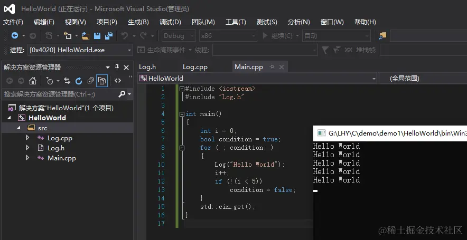Collapse the main() function outline box
Viewport: 467px width, 240px height.
182,114
